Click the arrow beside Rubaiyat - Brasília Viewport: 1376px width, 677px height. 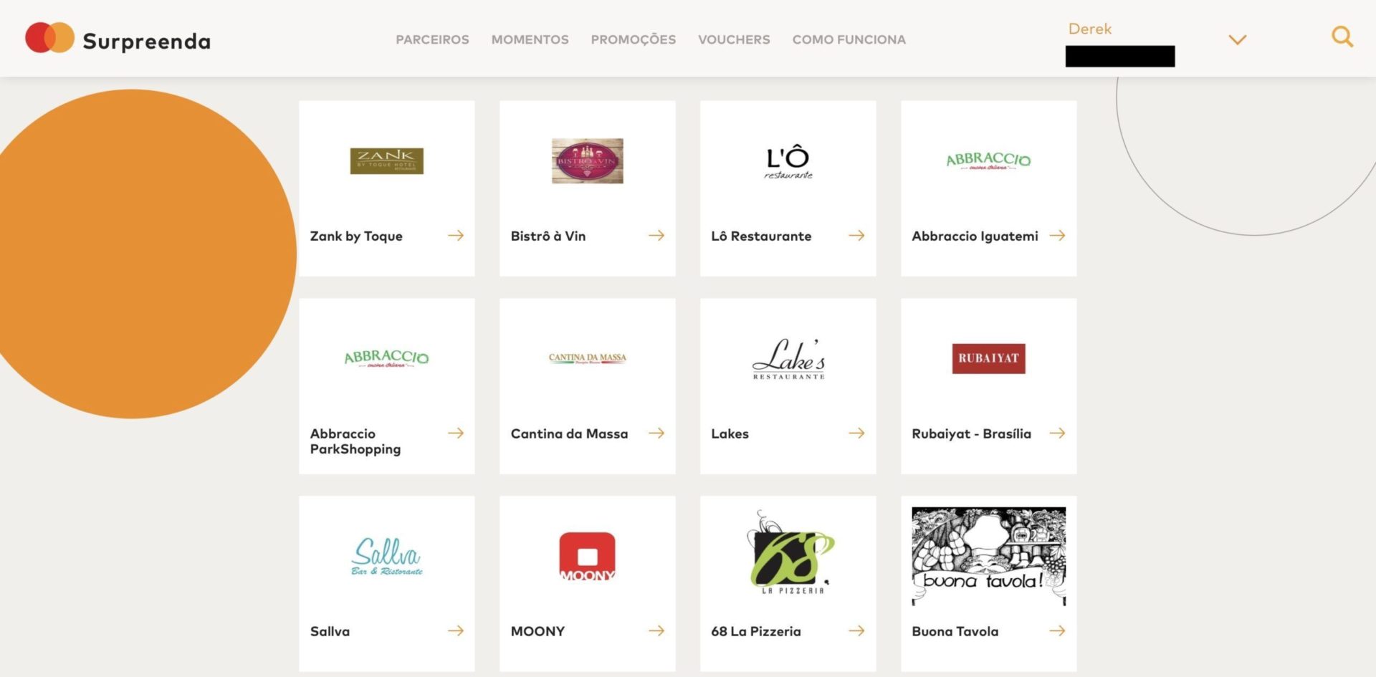point(1057,433)
